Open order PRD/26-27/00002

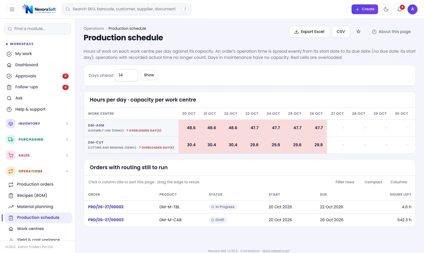tap(106, 207)
